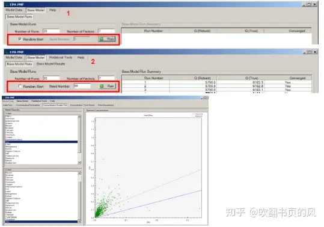324x227 pixels.
Task: Click the green Run icon in window 1
Action: pyautogui.click(x=102, y=39)
